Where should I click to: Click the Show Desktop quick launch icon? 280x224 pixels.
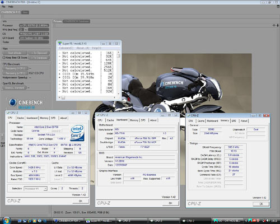[20, 221]
